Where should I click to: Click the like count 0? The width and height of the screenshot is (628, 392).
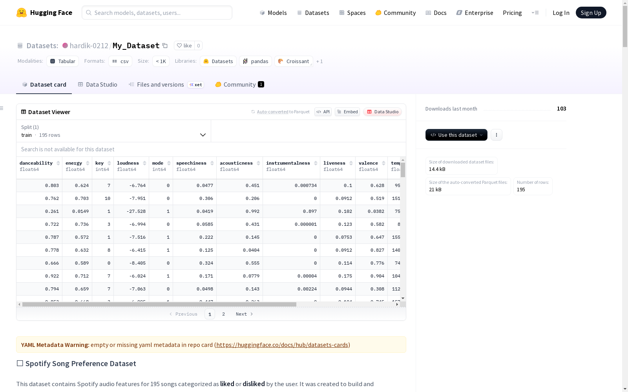(199, 45)
